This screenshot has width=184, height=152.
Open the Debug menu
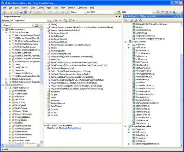pyautogui.click(x=41, y=8)
